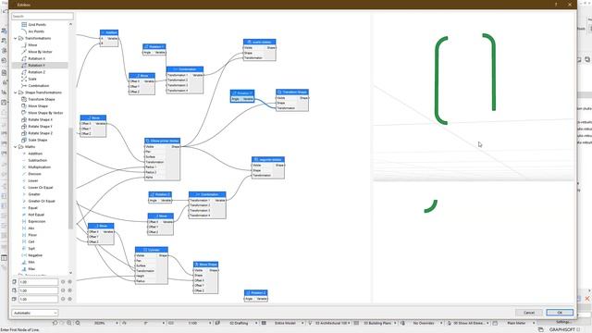Image resolution: width=592 pixels, height=333 pixels.
Task: Click the third 1.00 value field
Action: point(38,299)
